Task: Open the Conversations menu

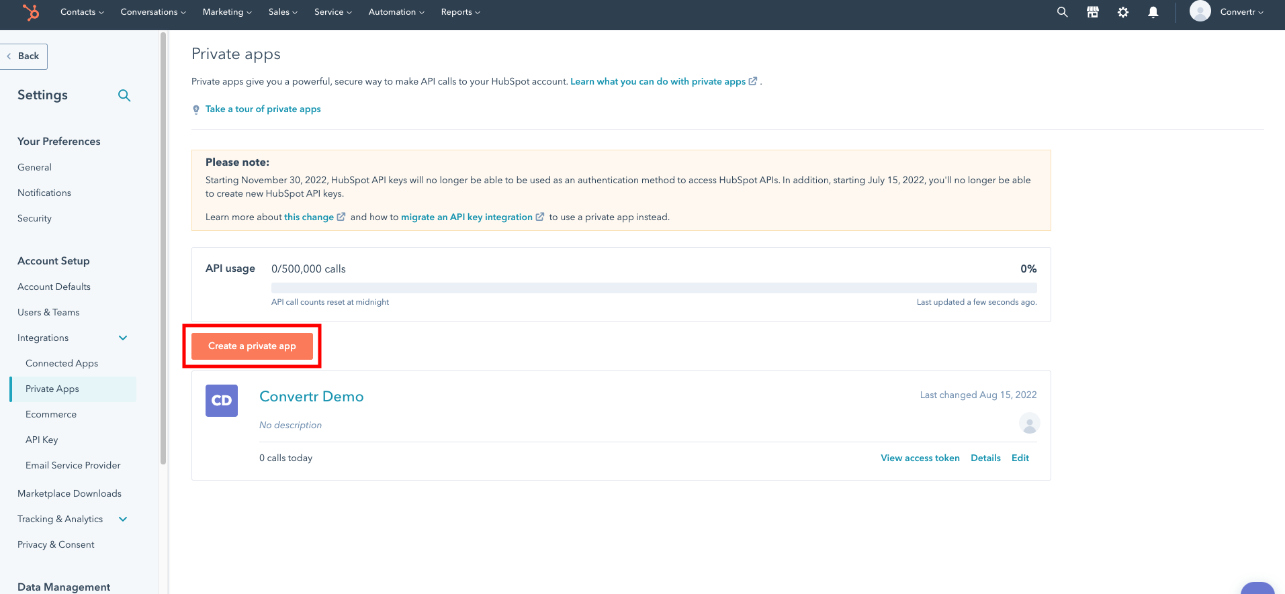Action: (153, 12)
